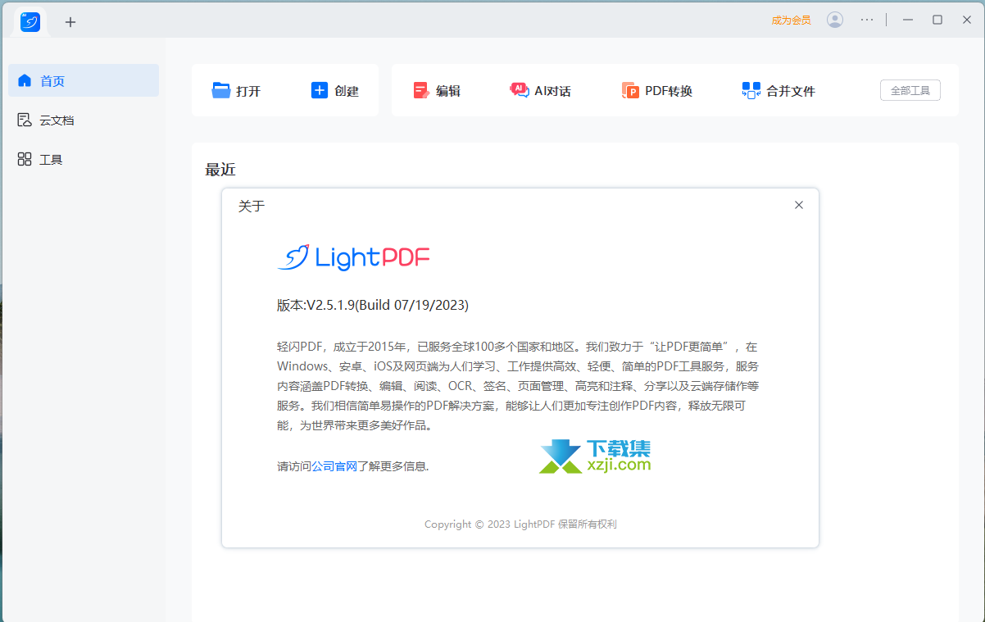Viewport: 985px width, 622px height.
Task: Click the 创建 text label
Action: click(x=347, y=91)
